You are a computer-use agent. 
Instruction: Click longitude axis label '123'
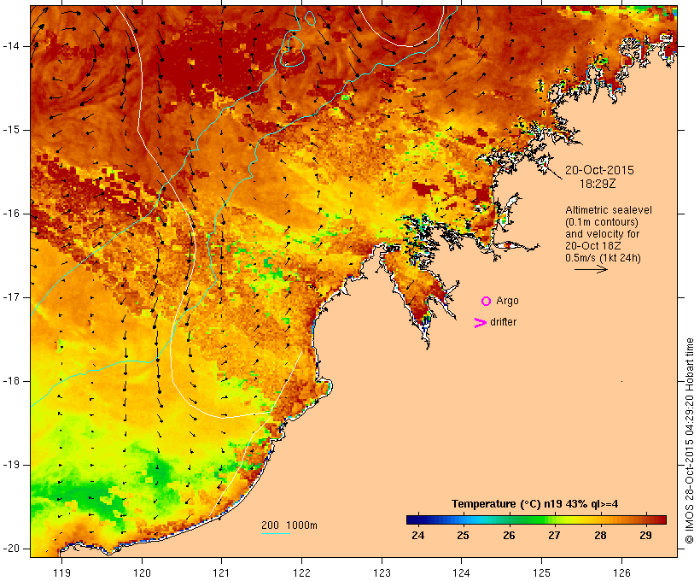point(382,573)
